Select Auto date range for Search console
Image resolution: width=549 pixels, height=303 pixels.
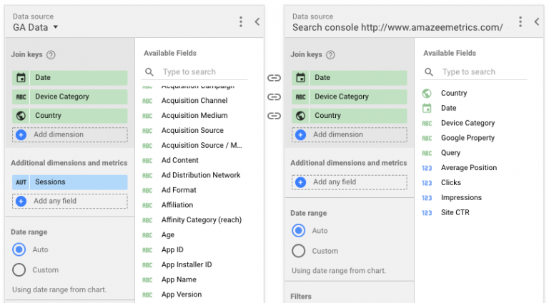click(x=299, y=231)
